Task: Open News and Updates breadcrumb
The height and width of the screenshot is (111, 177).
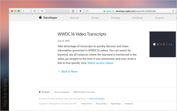Action: tap(62, 92)
